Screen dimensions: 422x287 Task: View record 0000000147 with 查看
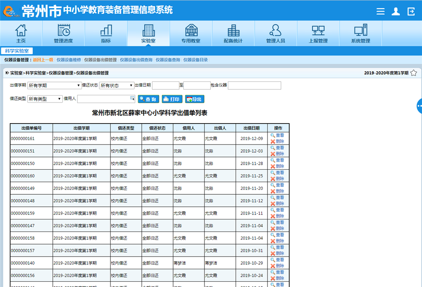tap(277, 222)
